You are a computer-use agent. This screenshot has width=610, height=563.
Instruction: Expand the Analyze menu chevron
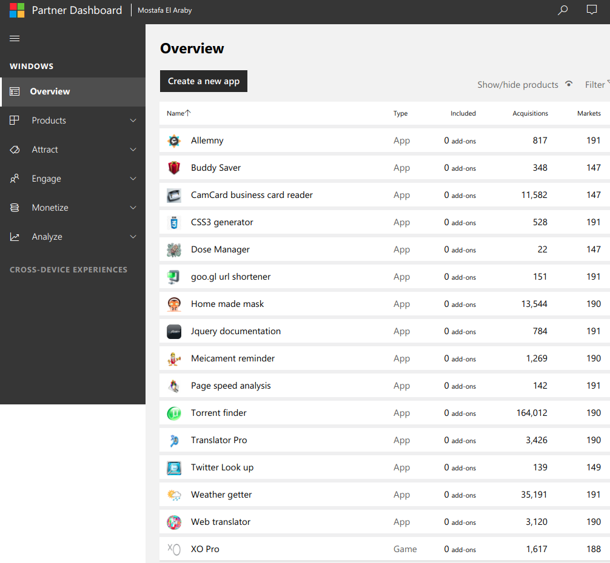[133, 237]
